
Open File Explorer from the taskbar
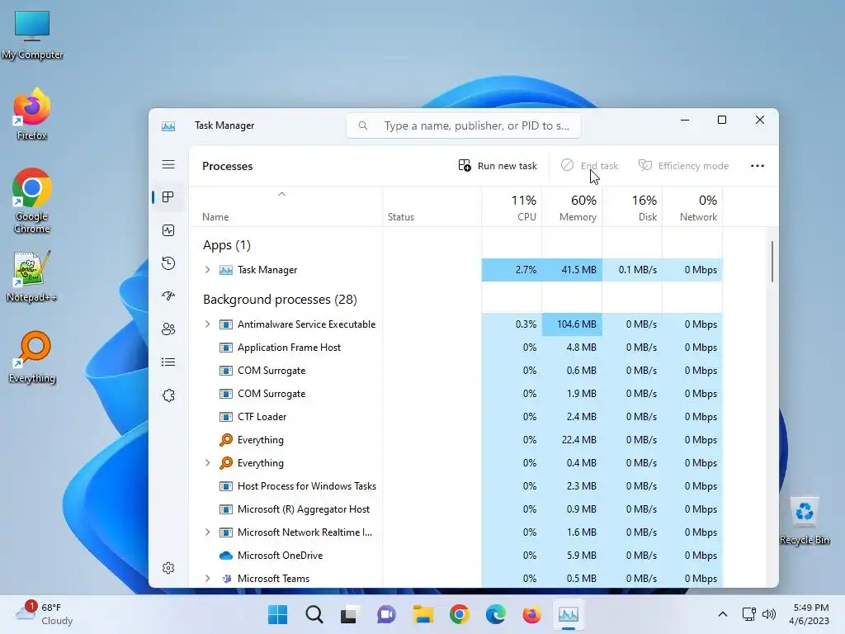coord(423,614)
